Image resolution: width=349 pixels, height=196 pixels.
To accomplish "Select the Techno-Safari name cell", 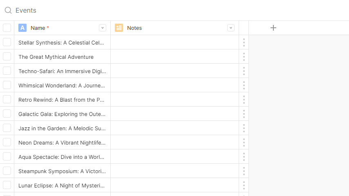I will click(x=62, y=71).
